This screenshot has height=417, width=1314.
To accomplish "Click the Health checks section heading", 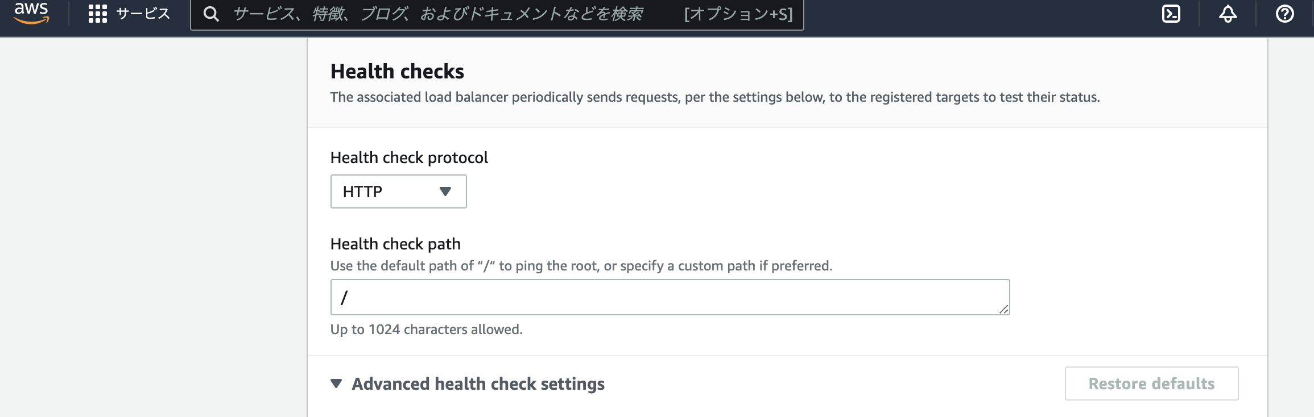I will click(397, 72).
